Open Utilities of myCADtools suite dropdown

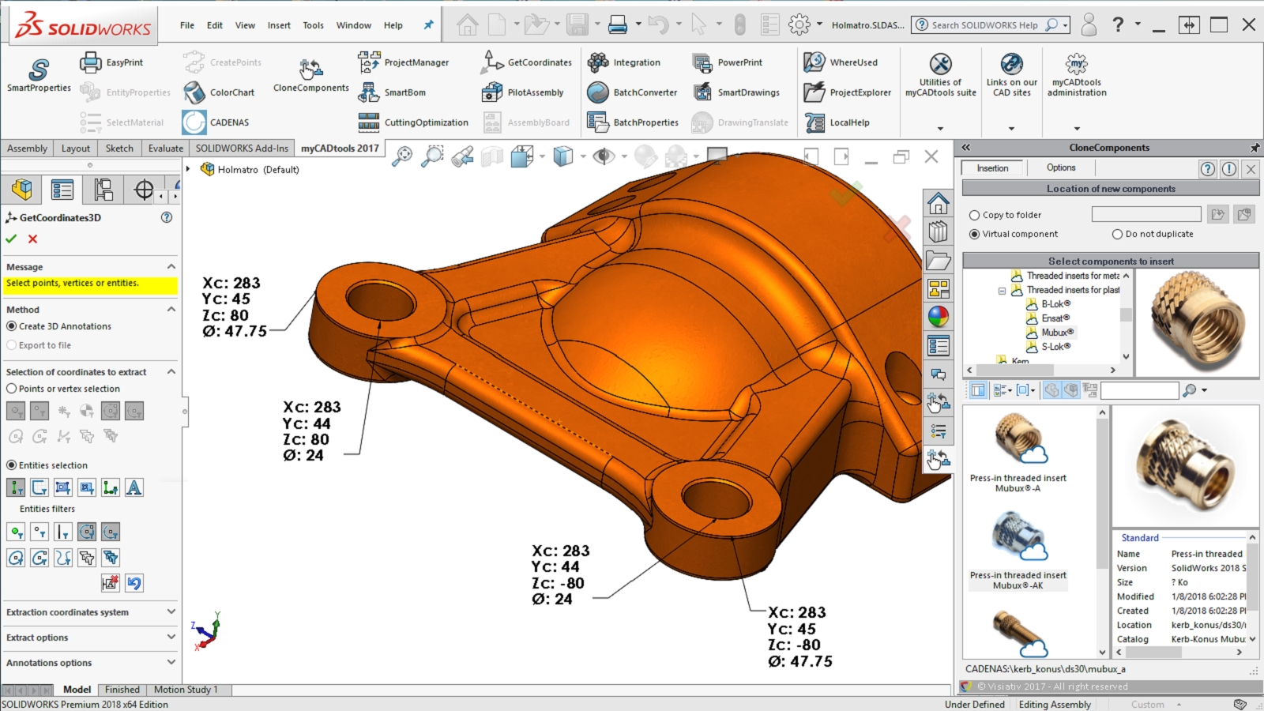pos(940,128)
